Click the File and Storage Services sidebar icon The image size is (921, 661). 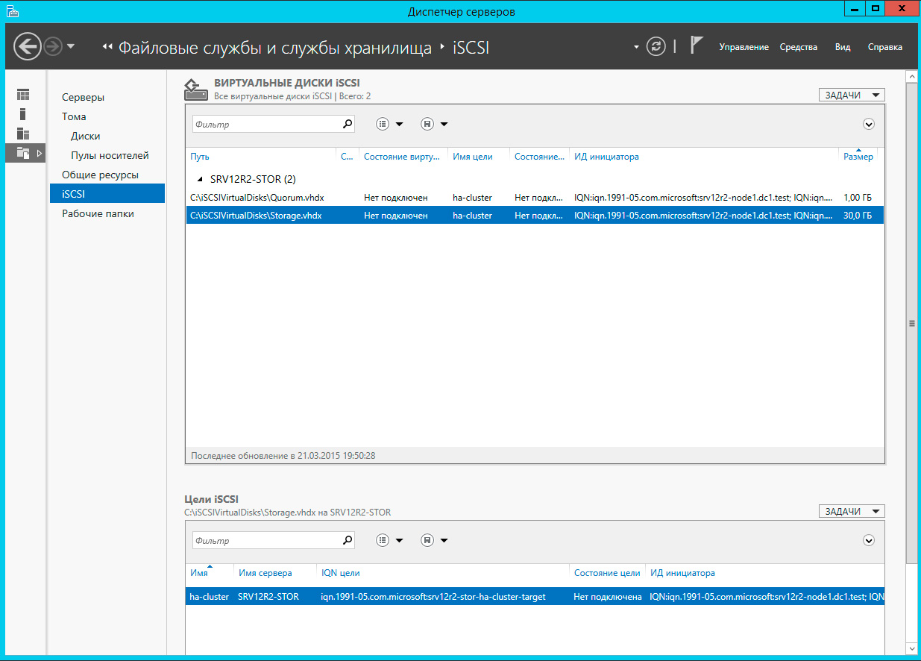point(23,153)
